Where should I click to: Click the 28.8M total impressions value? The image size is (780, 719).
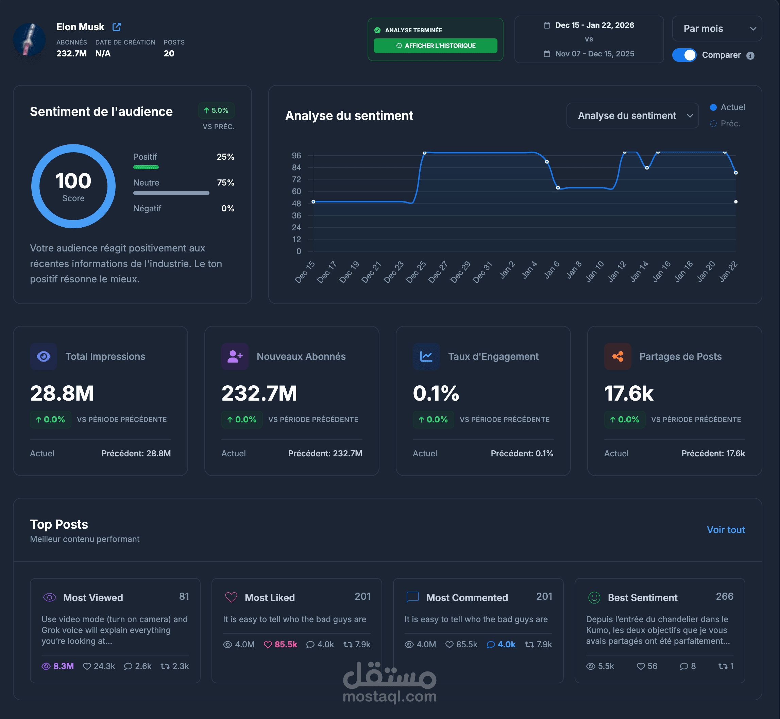coord(62,393)
